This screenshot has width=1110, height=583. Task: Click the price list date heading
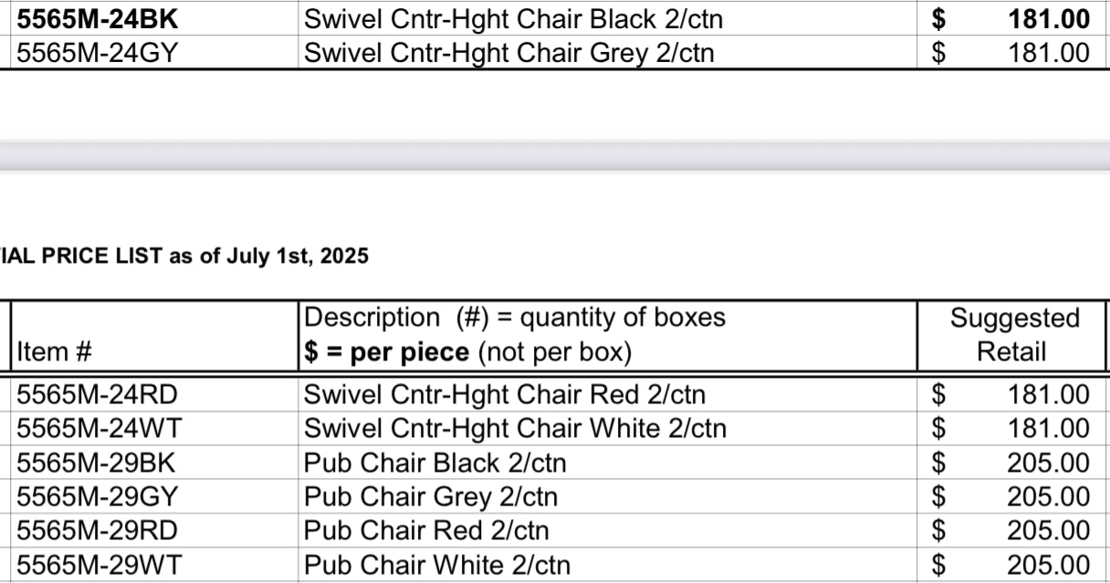[x=184, y=256]
